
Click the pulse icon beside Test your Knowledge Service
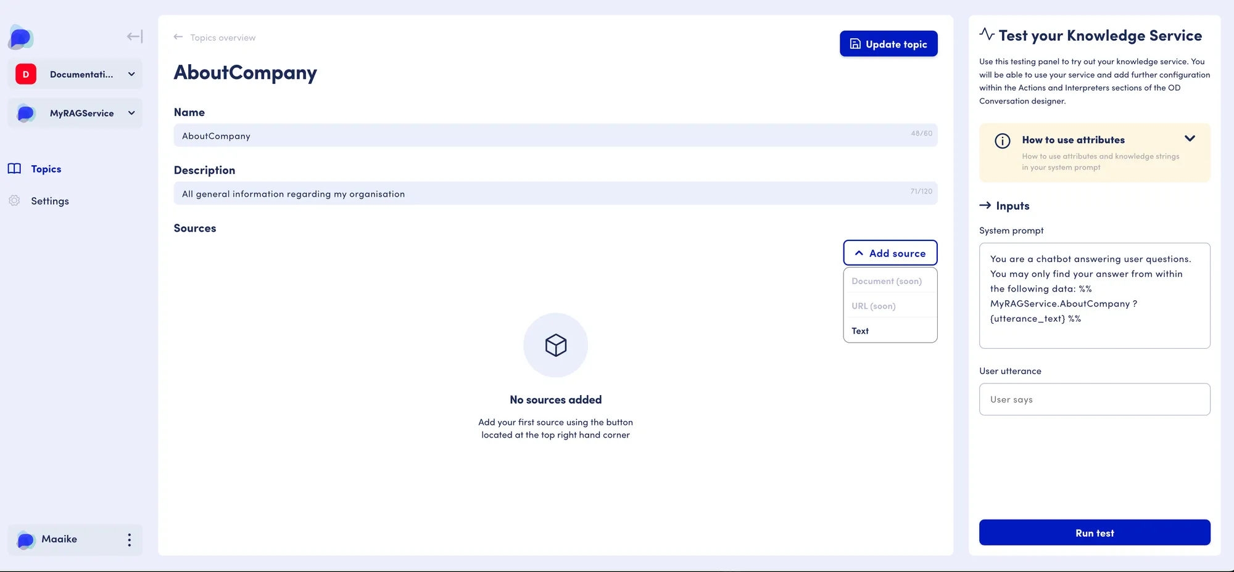coord(987,35)
